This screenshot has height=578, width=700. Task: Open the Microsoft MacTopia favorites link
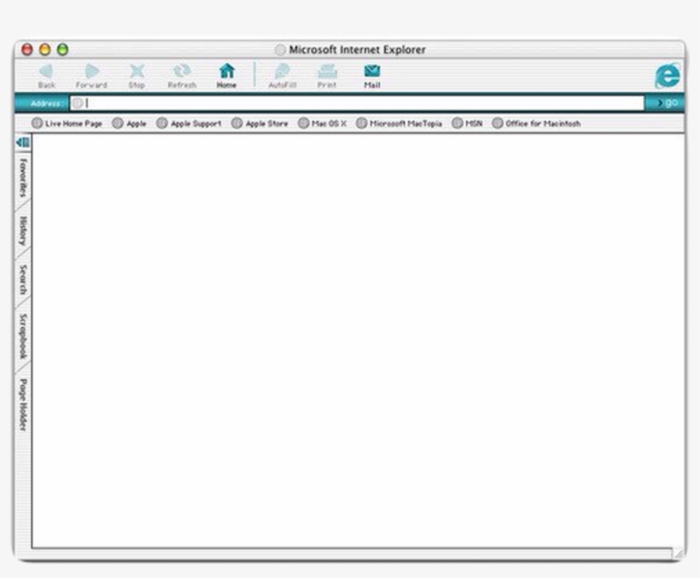pos(400,124)
